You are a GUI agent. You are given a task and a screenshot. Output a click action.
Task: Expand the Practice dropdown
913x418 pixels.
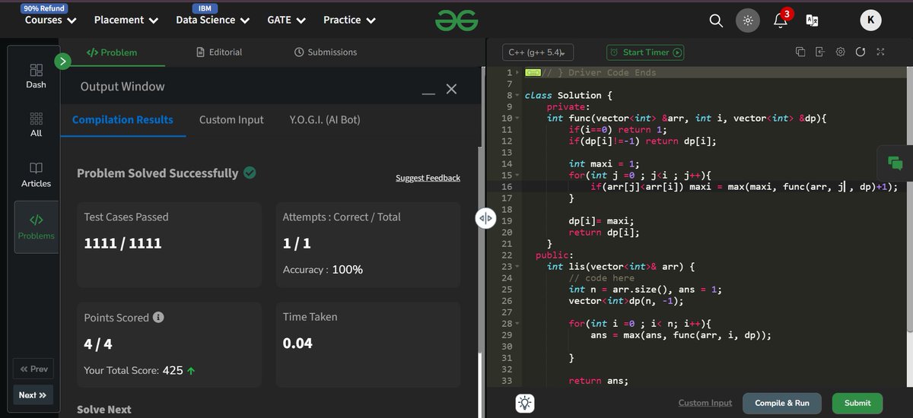(x=349, y=20)
